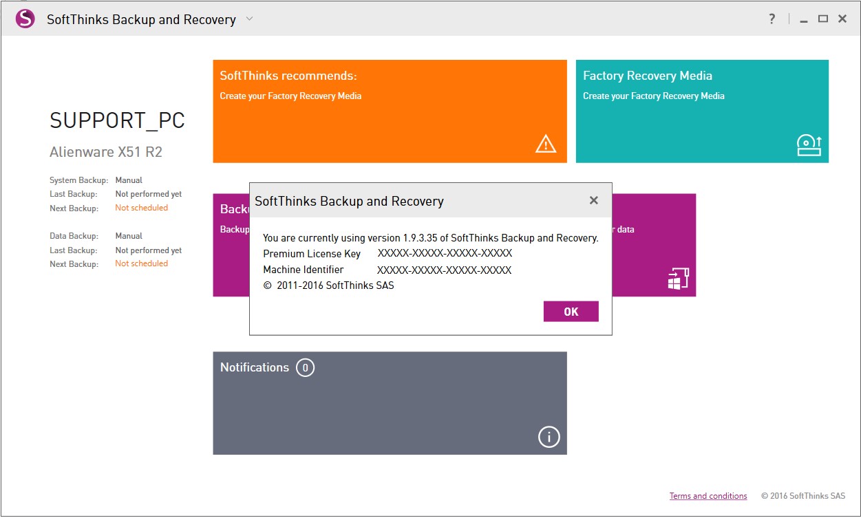The image size is (861, 518).
Task: Confirm the dialog with the OK button
Action: 571,312
